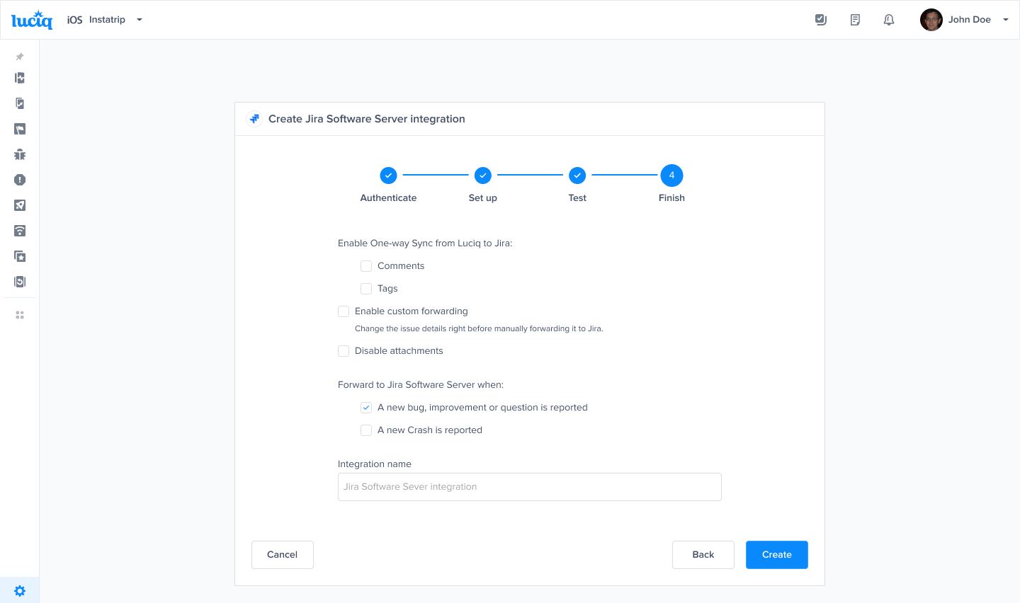Uncheck forwarding new bugs and questions
Viewport: 1020px width, 603px height.
click(366, 407)
